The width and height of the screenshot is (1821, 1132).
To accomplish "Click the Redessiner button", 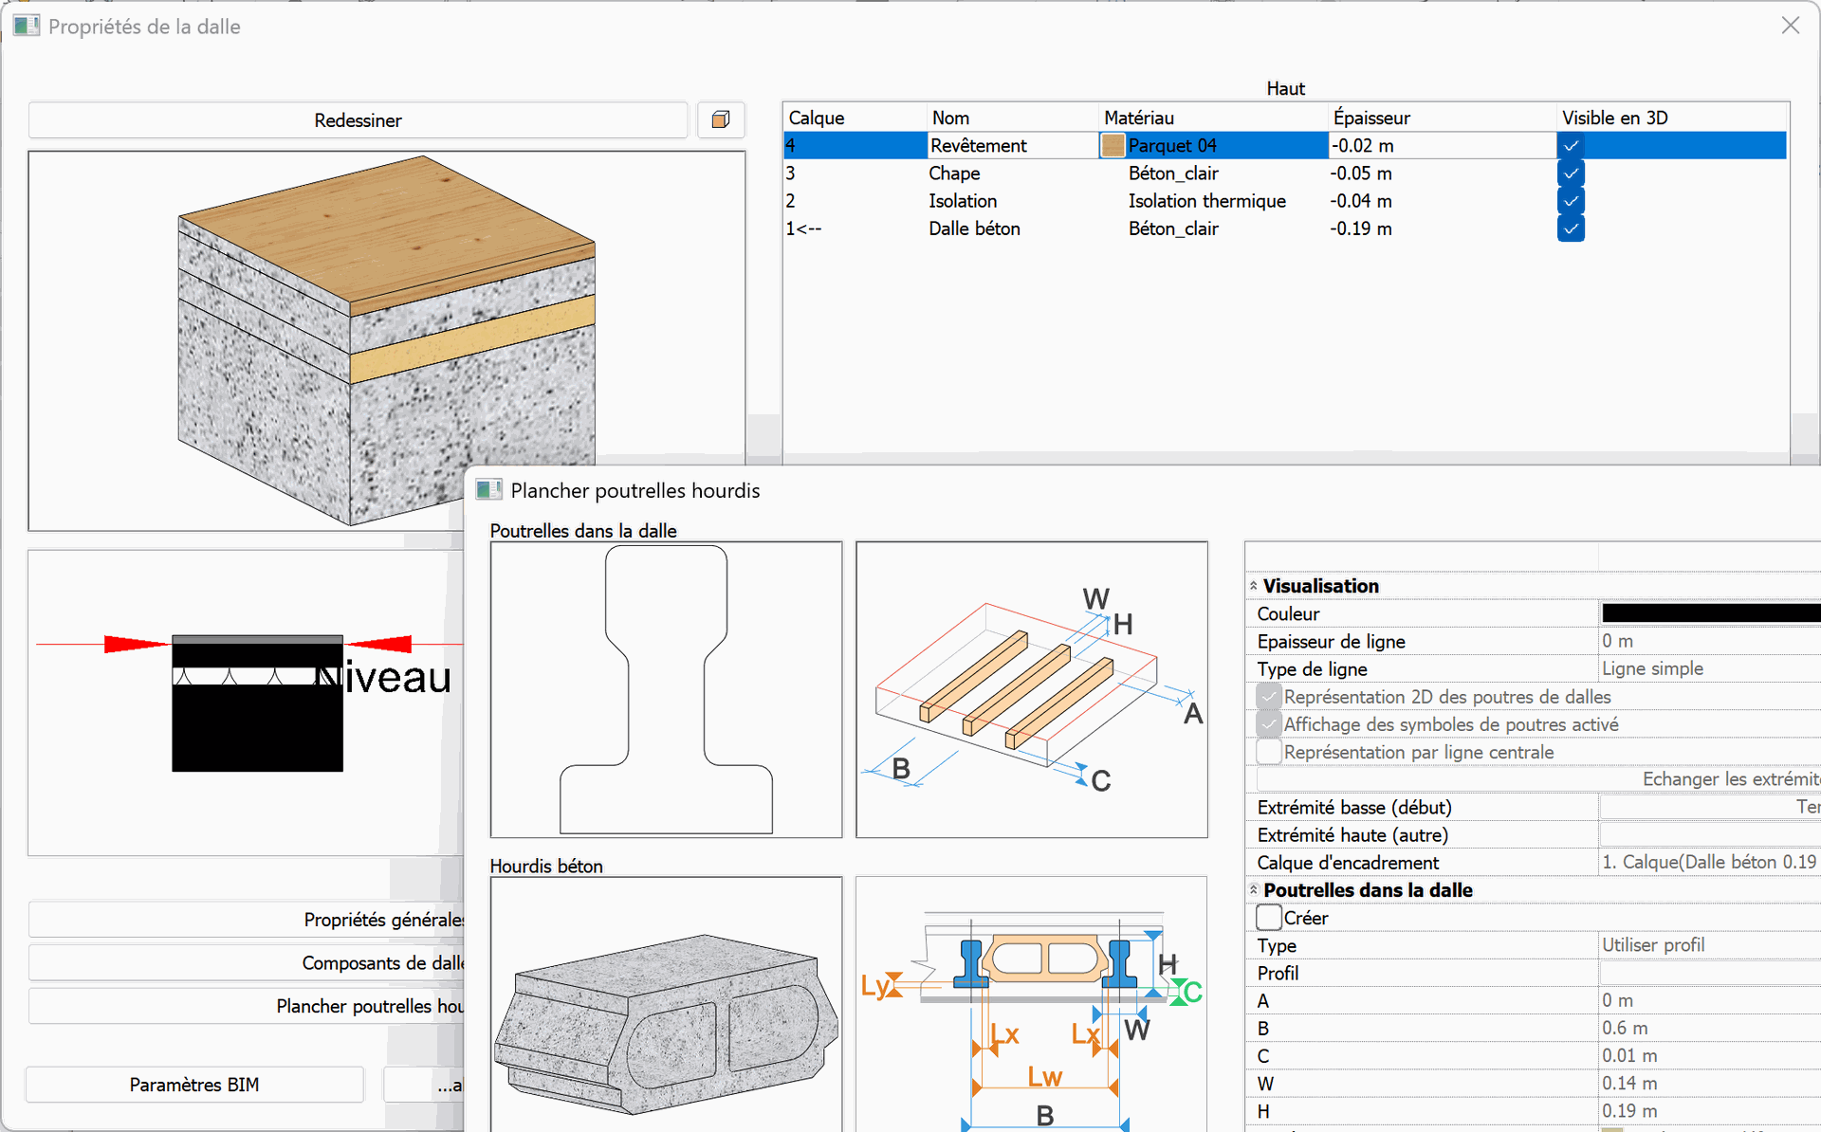I will coord(358,120).
